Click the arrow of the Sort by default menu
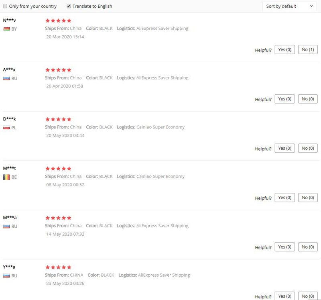Image resolution: width=321 pixels, height=300 pixels. point(311,6)
